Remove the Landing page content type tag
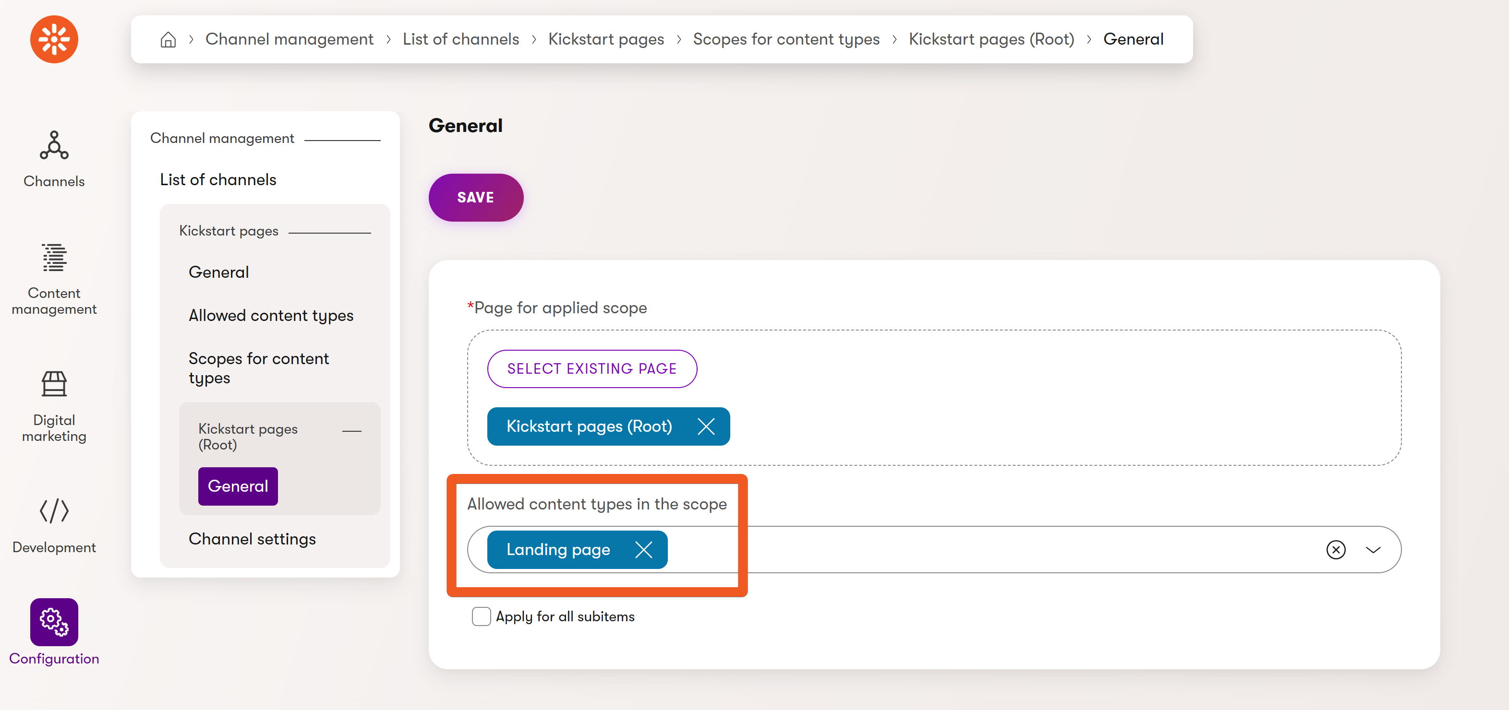The height and width of the screenshot is (710, 1509). (643, 550)
